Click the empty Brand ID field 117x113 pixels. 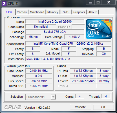(78, 27)
